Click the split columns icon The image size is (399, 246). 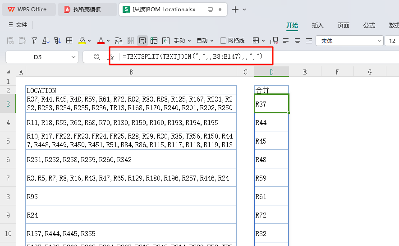pyautogui.click(x=131, y=41)
